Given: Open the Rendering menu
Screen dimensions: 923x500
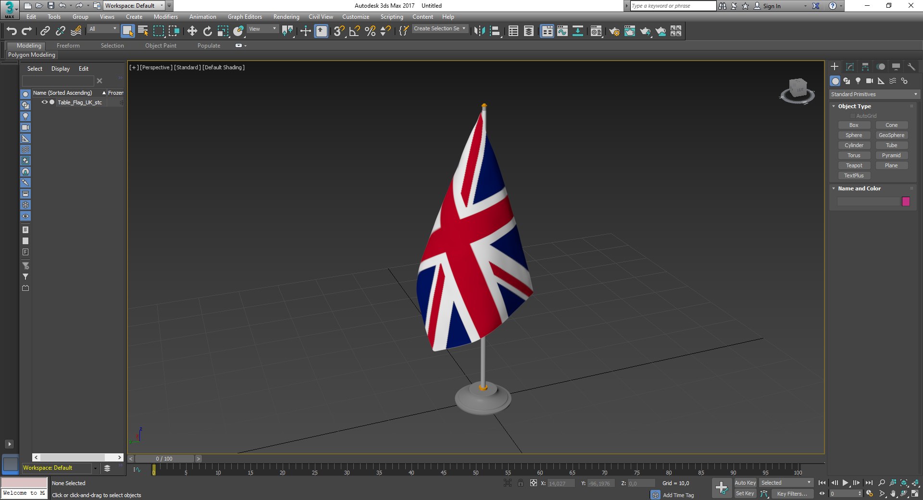Looking at the screenshot, I should [286, 17].
